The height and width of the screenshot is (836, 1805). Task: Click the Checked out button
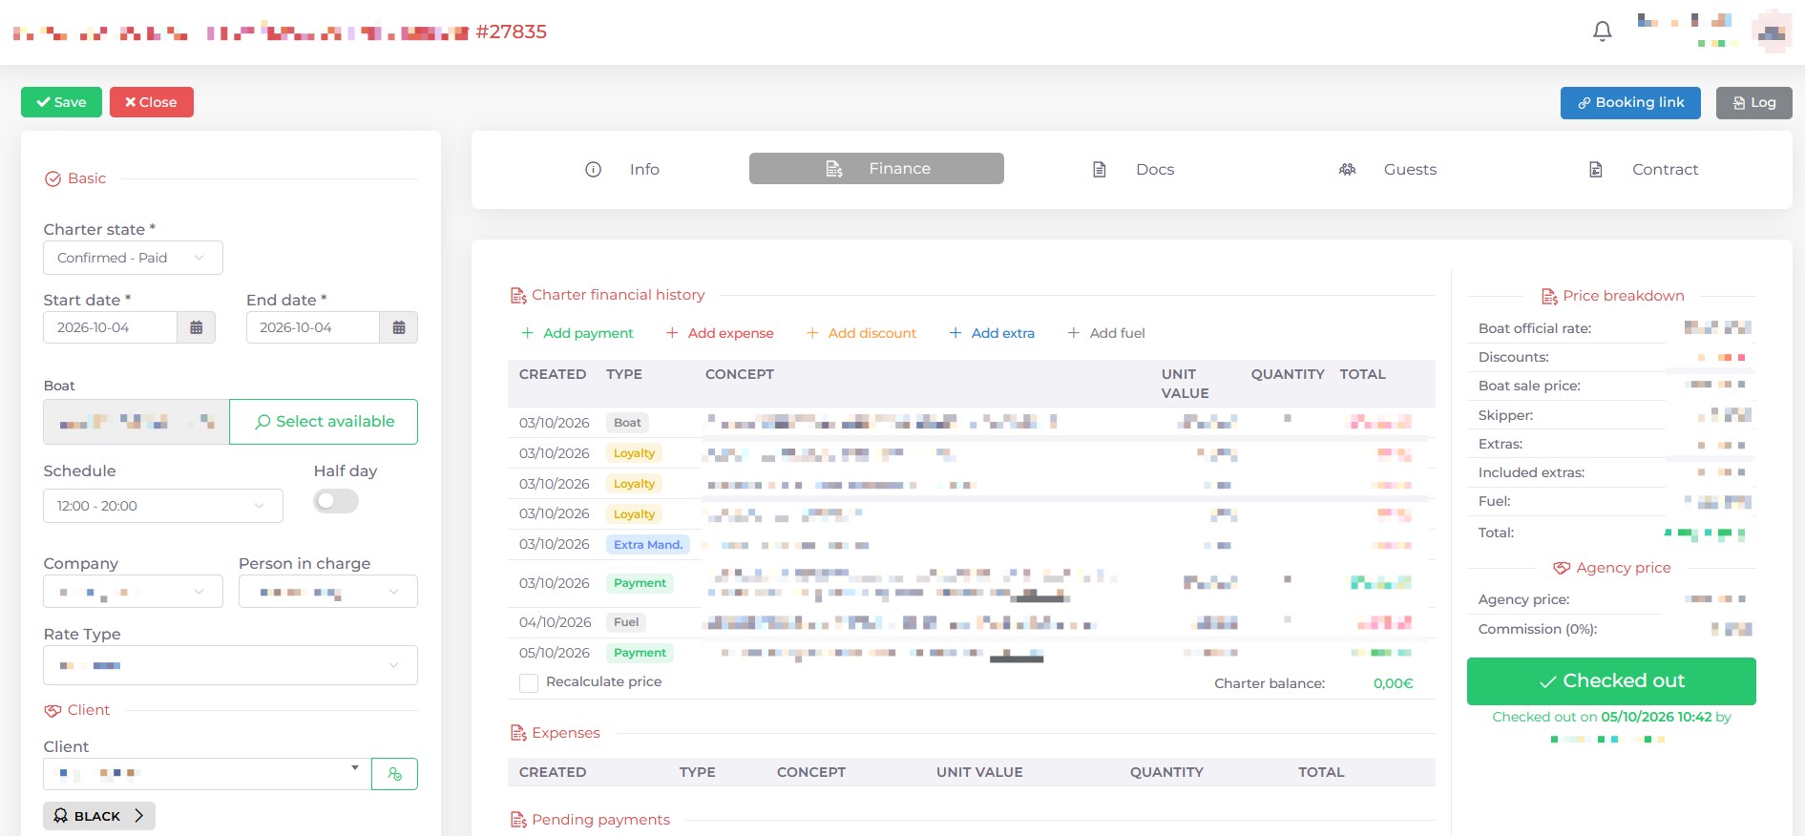[x=1611, y=681]
